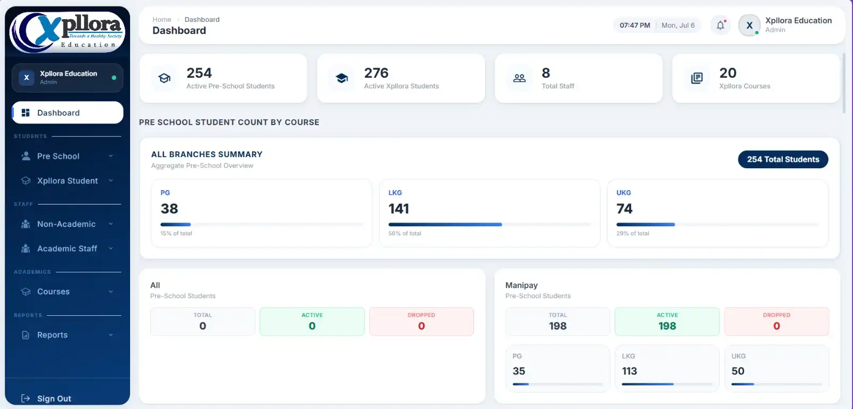Screen dimensions: 853x409
Task: Click green online status dot in sidebar card
Action: (x=114, y=78)
